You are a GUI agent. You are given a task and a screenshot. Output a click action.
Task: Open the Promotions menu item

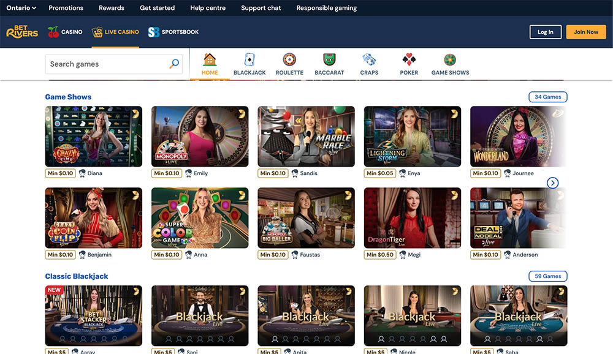point(66,8)
